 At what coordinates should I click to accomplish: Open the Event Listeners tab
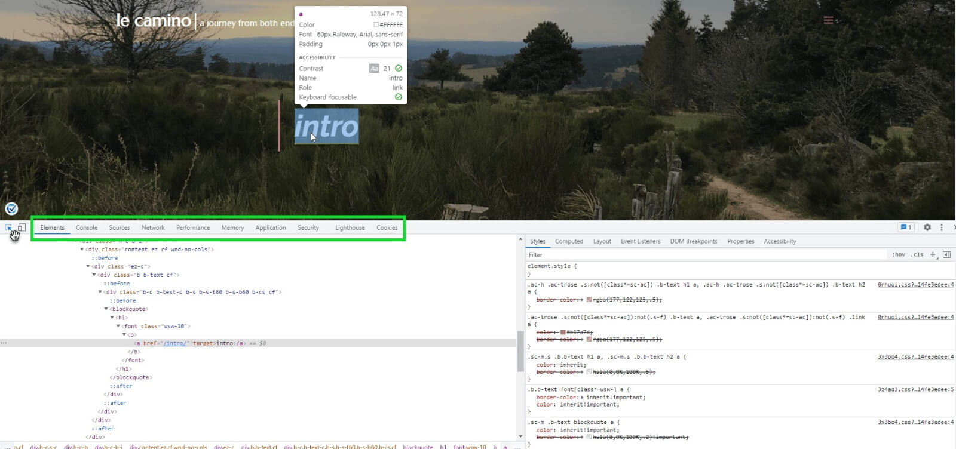[x=641, y=241]
